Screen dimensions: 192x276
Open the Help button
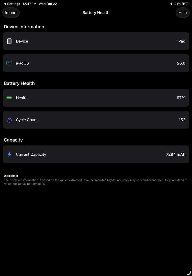[x=183, y=13]
